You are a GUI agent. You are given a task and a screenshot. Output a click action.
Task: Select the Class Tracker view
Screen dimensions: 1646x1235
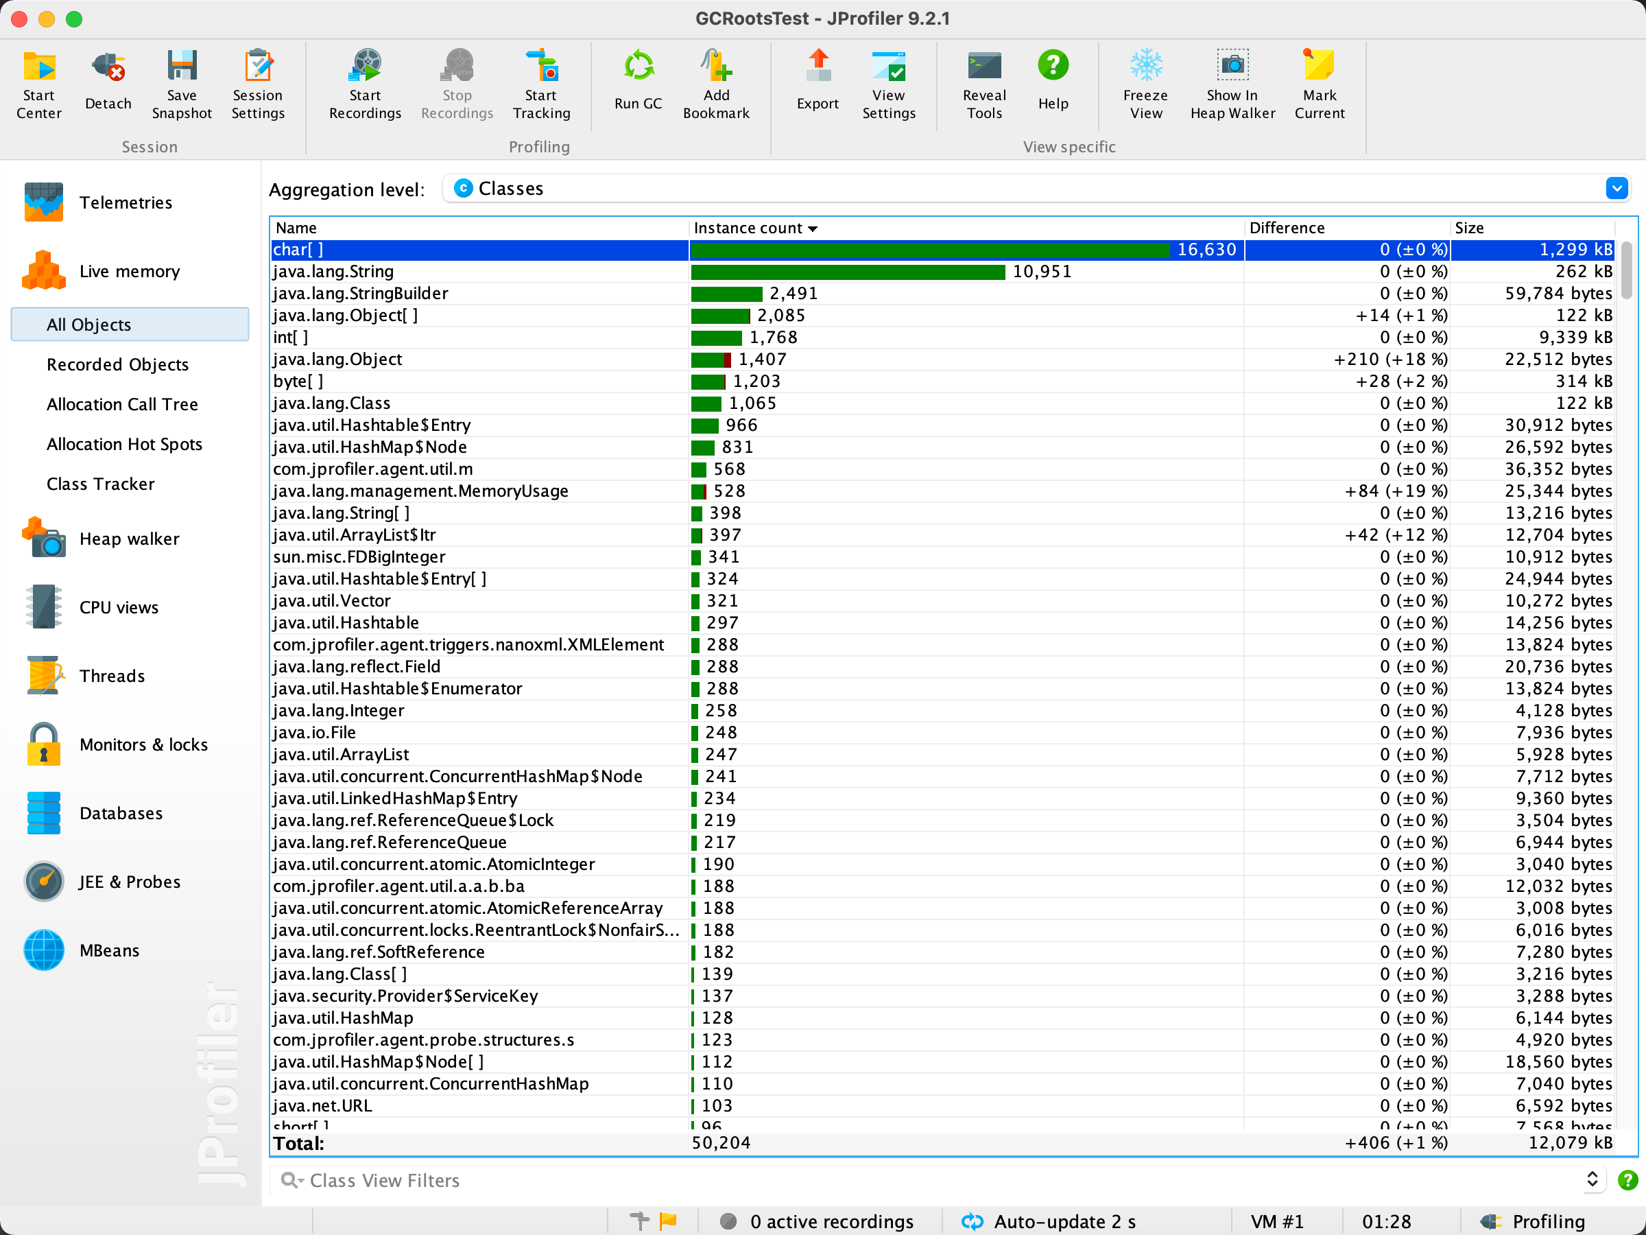tap(100, 484)
